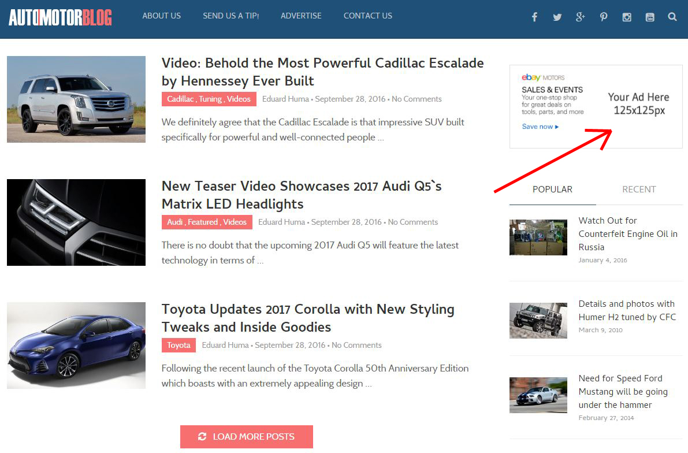Open the Toyota 2017 Corolla article title
Viewport: 688px width, 453px height.
[308, 318]
